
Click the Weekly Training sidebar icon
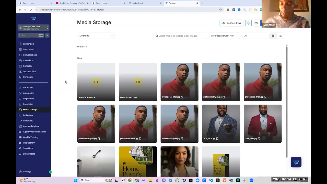click(20, 137)
